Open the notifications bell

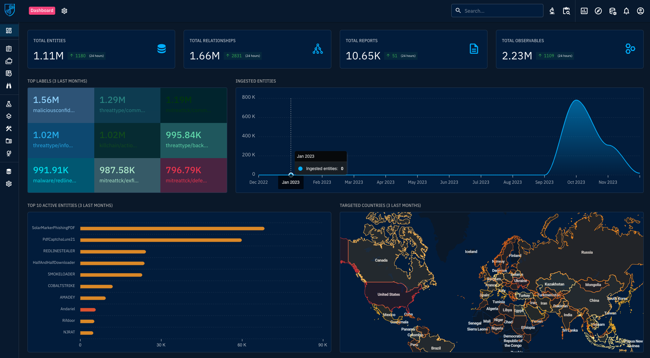[x=626, y=11]
